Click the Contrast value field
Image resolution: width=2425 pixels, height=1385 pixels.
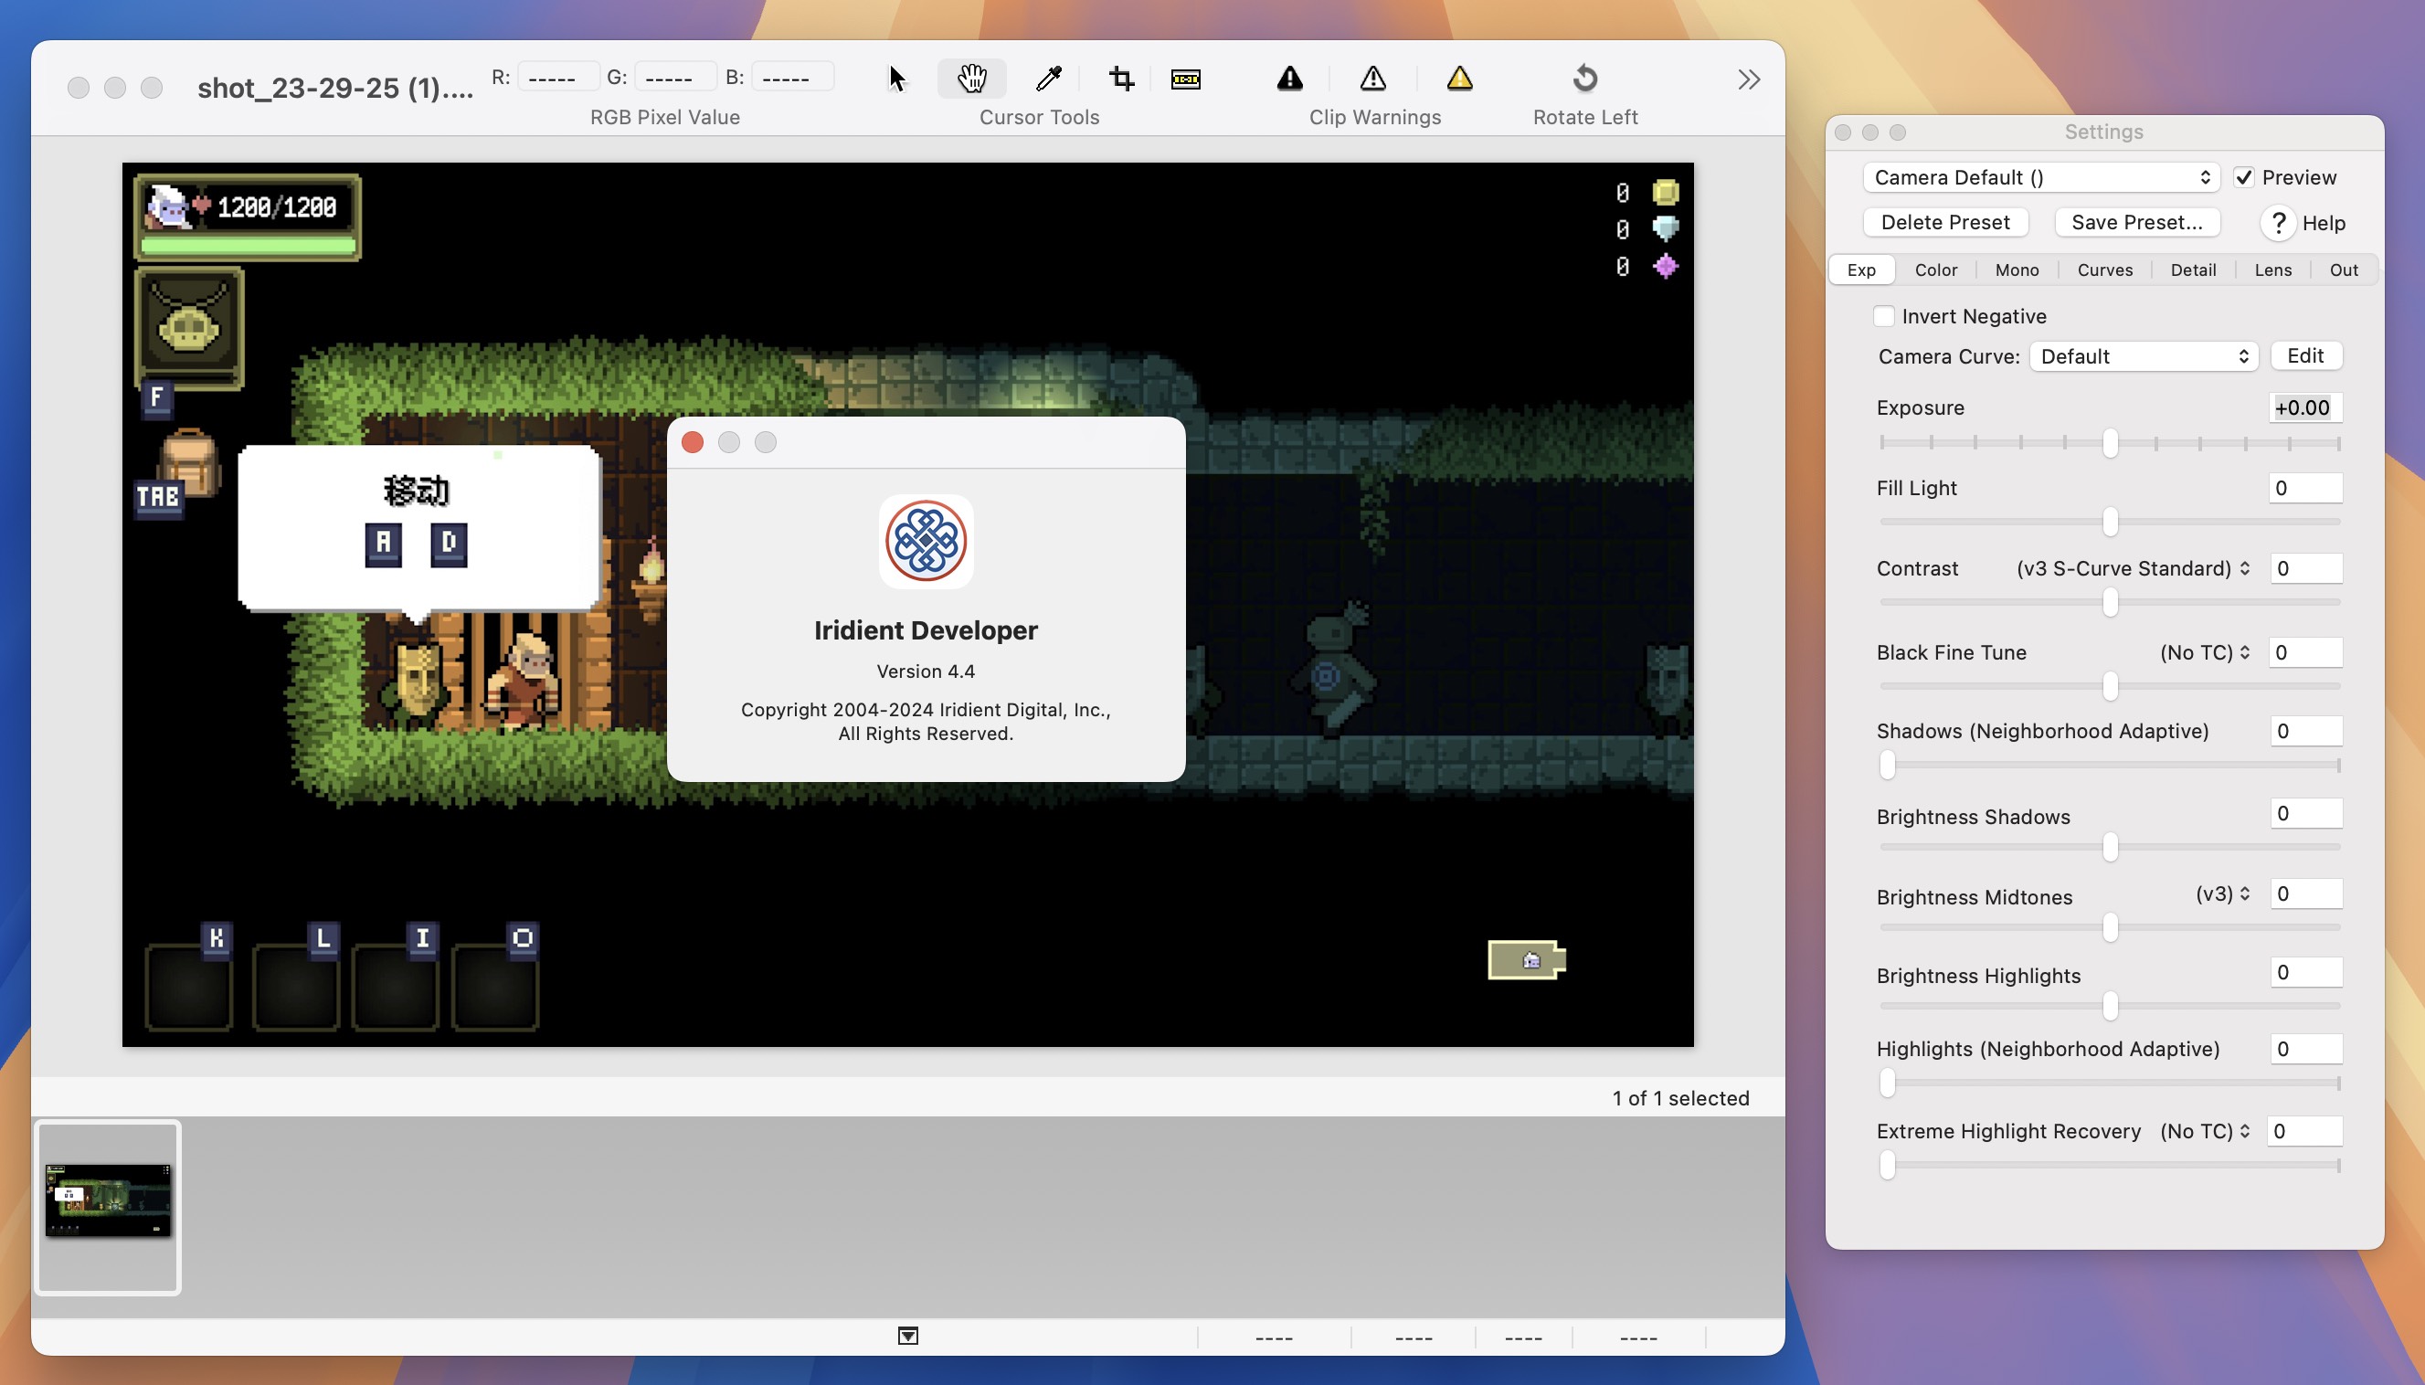[2305, 569]
